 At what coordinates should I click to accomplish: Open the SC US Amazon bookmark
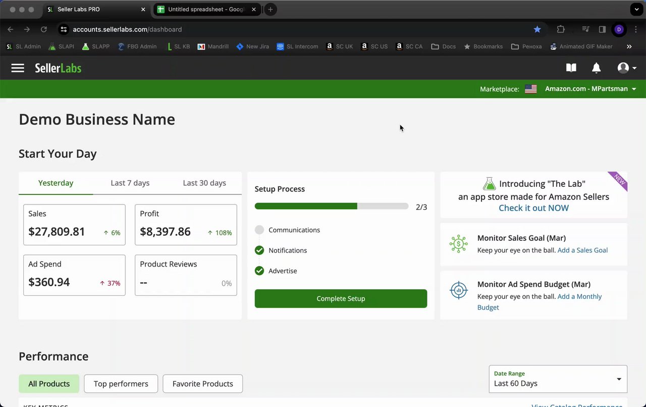(x=374, y=46)
